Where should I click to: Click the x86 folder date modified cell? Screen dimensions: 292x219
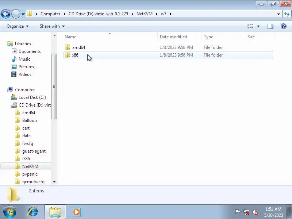click(x=176, y=55)
